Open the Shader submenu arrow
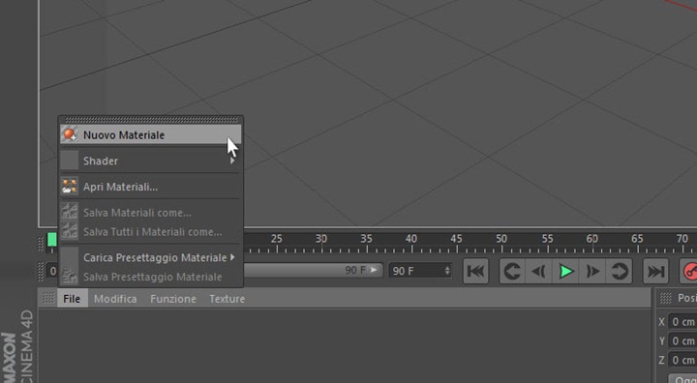The height and width of the screenshot is (383, 697). click(x=232, y=161)
